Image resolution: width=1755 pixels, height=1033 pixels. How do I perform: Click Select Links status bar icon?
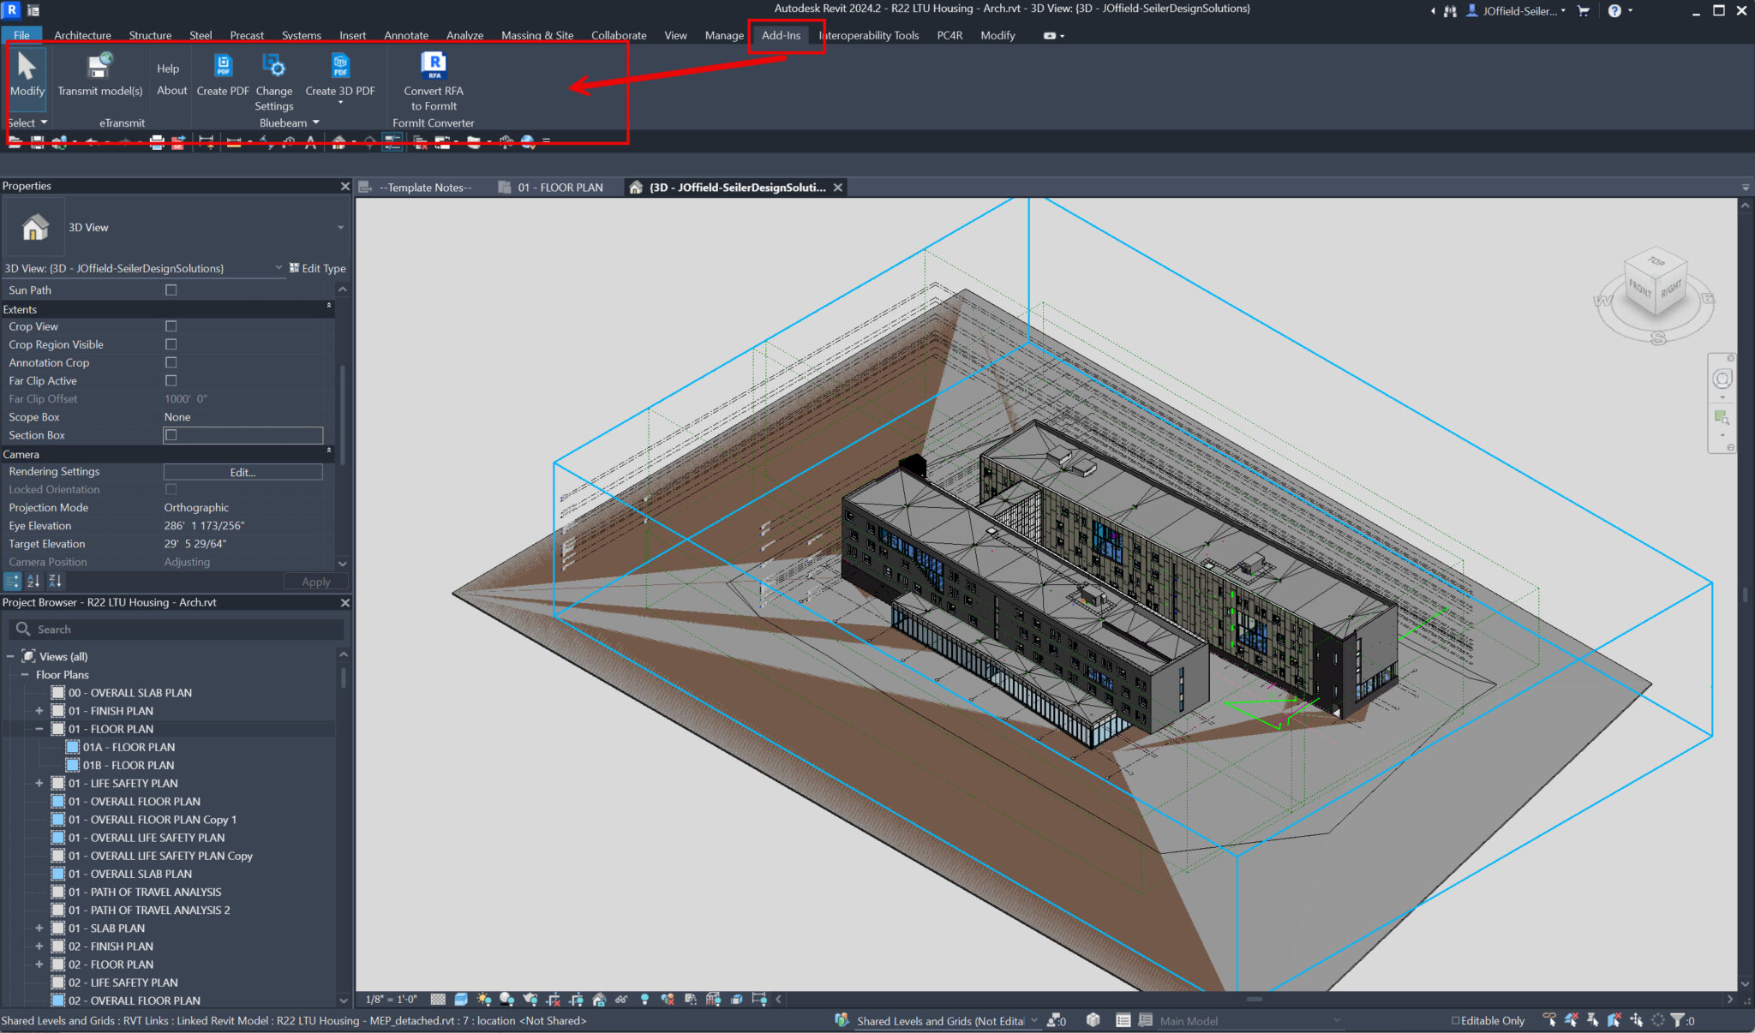click(x=1548, y=1020)
